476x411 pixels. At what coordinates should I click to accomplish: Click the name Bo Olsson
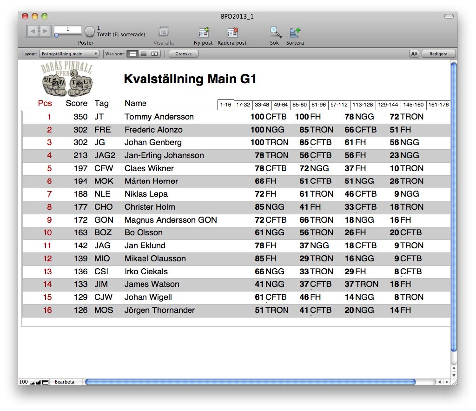tap(144, 232)
